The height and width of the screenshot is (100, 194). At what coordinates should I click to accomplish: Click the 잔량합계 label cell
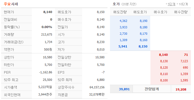tap(152, 89)
